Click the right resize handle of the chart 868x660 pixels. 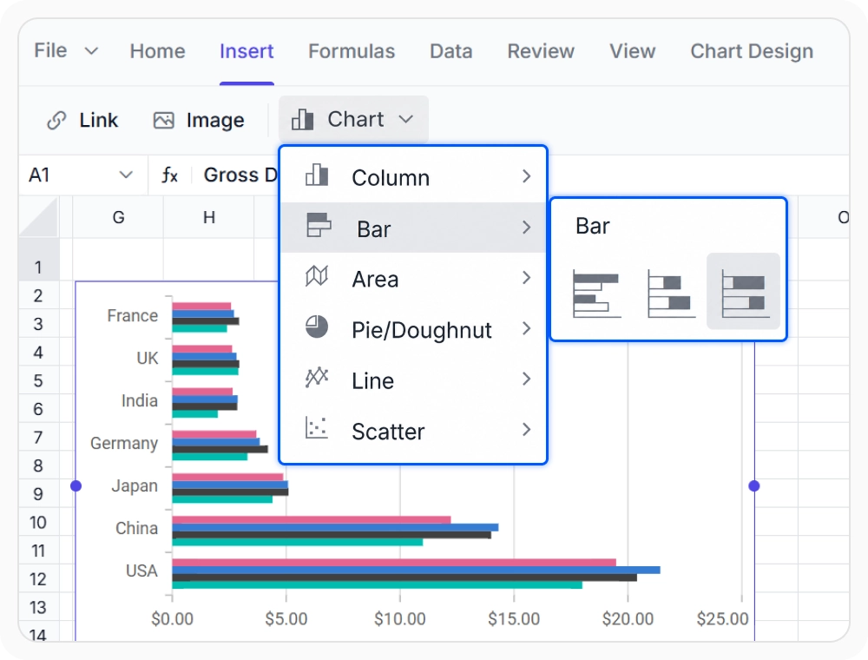pos(754,486)
